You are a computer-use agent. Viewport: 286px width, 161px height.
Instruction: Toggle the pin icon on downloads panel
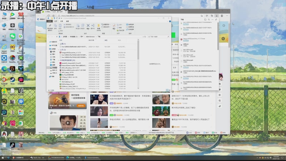[x=216, y=19]
